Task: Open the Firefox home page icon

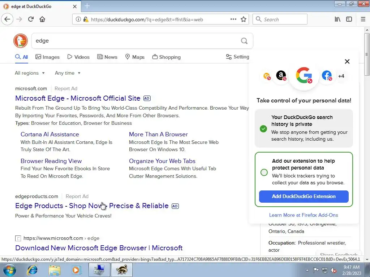Action: tap(42, 19)
